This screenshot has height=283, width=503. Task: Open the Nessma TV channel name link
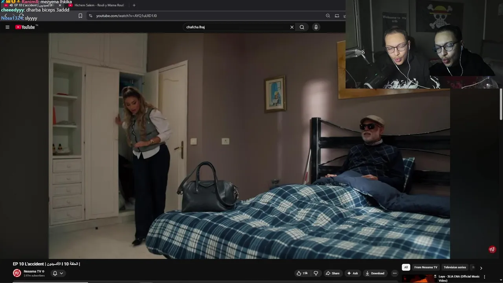(x=33, y=271)
